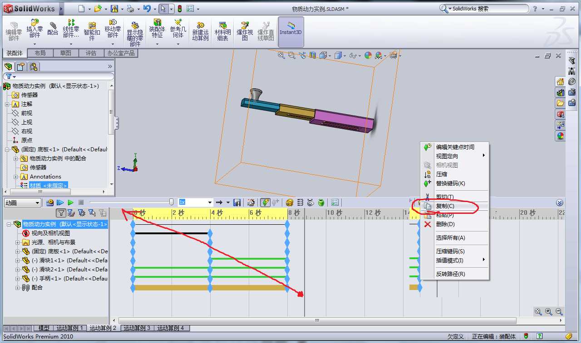The width and height of the screenshot is (581, 343).
Task: Expand the 手柄<1> timeline tree node
Action: [18, 279]
